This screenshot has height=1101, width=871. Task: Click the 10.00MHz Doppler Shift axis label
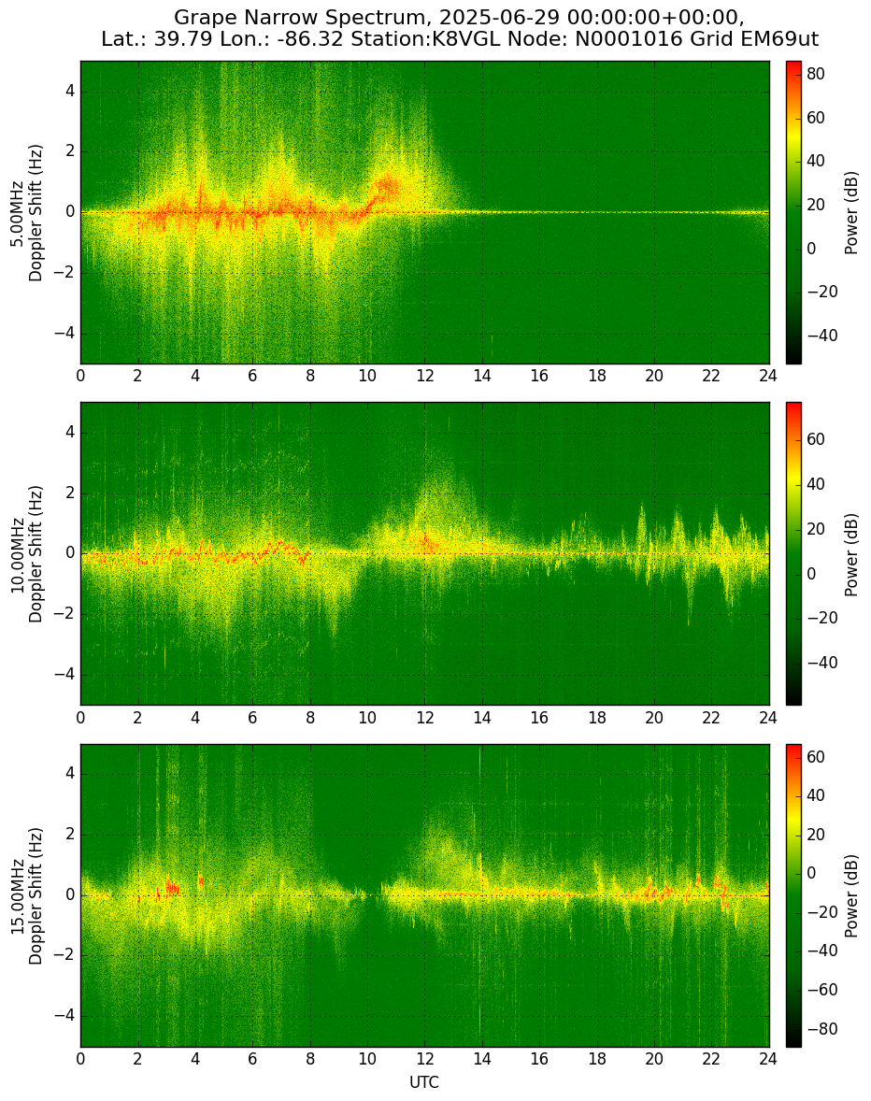click(27, 554)
